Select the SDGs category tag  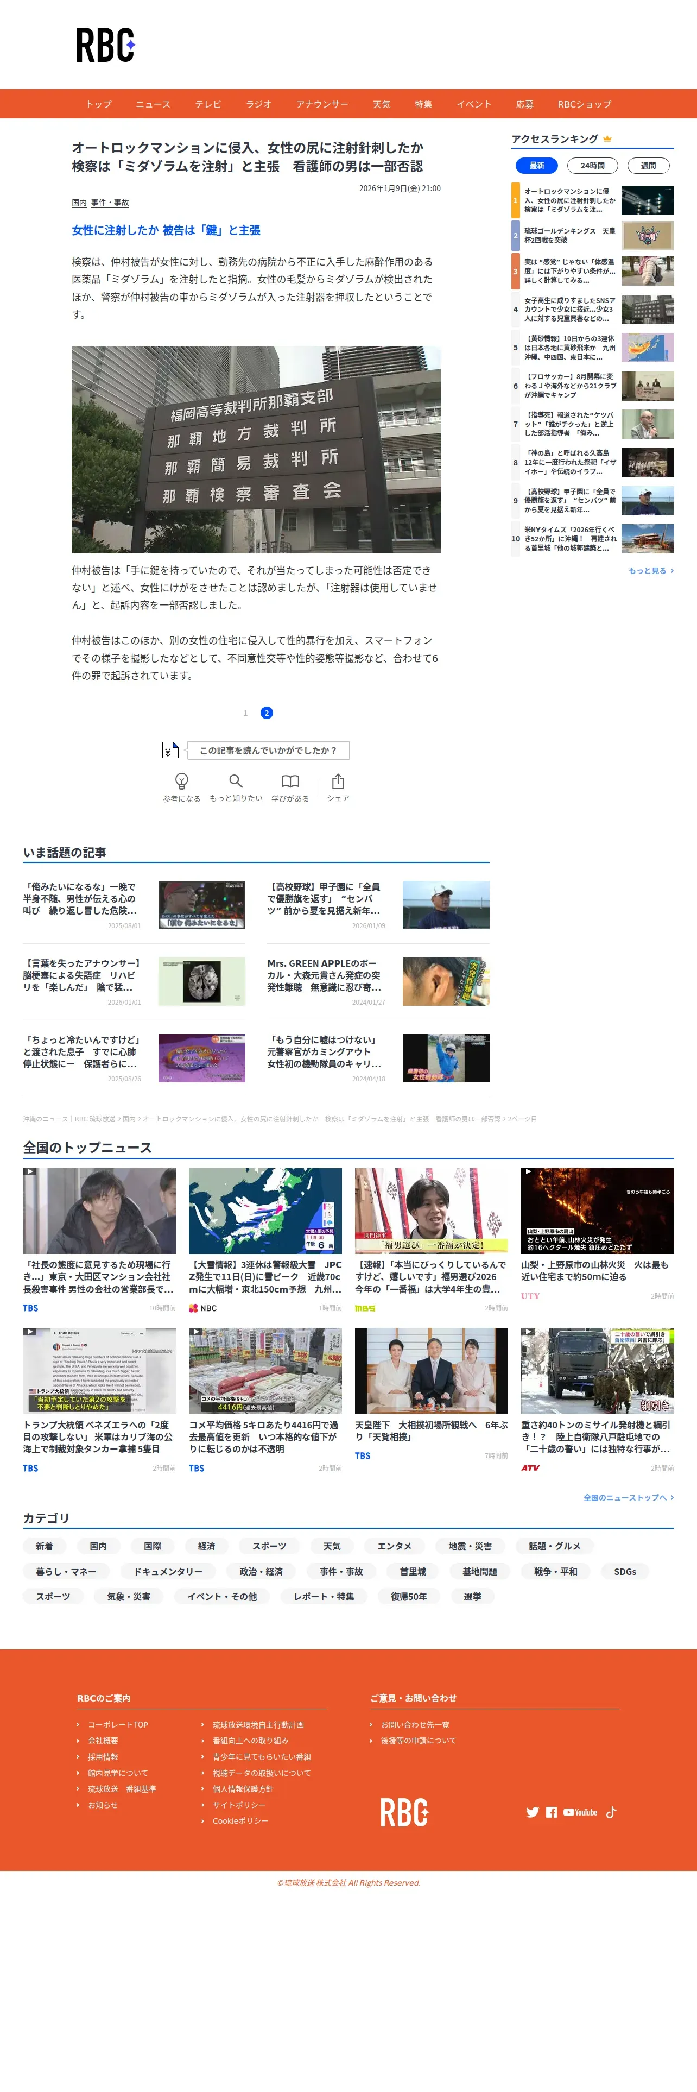[625, 1571]
